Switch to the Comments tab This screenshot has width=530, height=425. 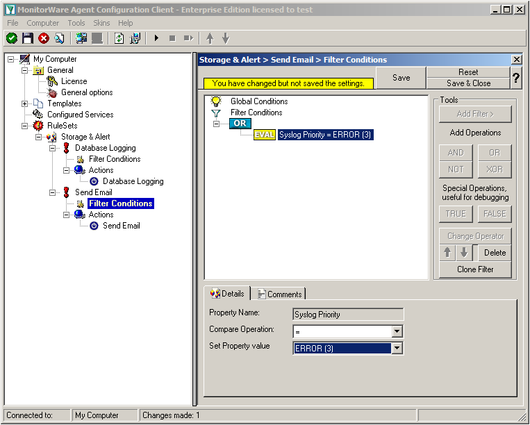tap(279, 294)
